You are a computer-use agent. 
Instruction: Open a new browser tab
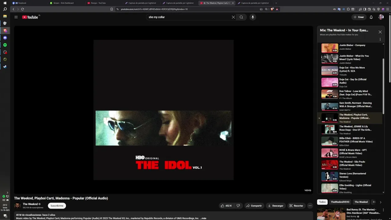(x=276, y=3)
